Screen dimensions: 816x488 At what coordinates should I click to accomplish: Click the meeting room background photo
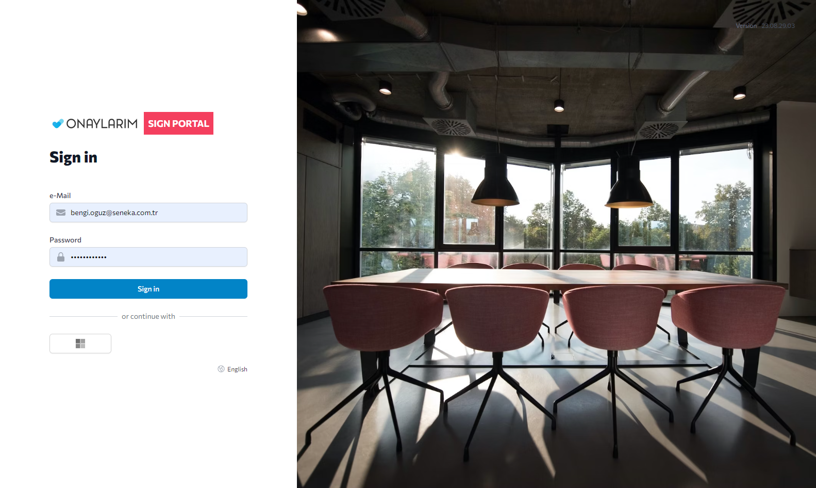coord(556,244)
